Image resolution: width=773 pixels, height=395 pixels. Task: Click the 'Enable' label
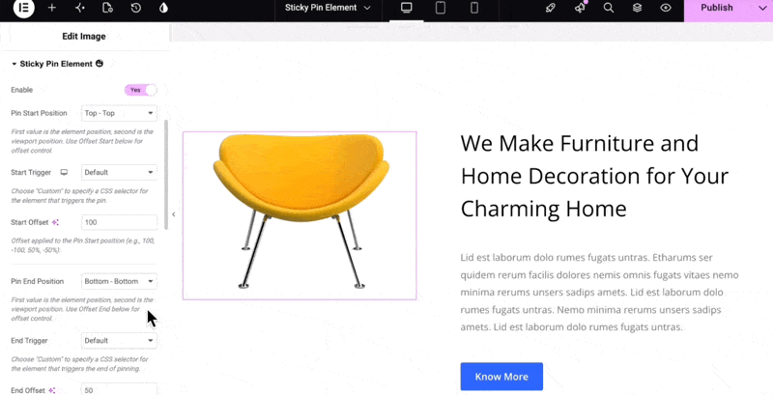coord(21,90)
